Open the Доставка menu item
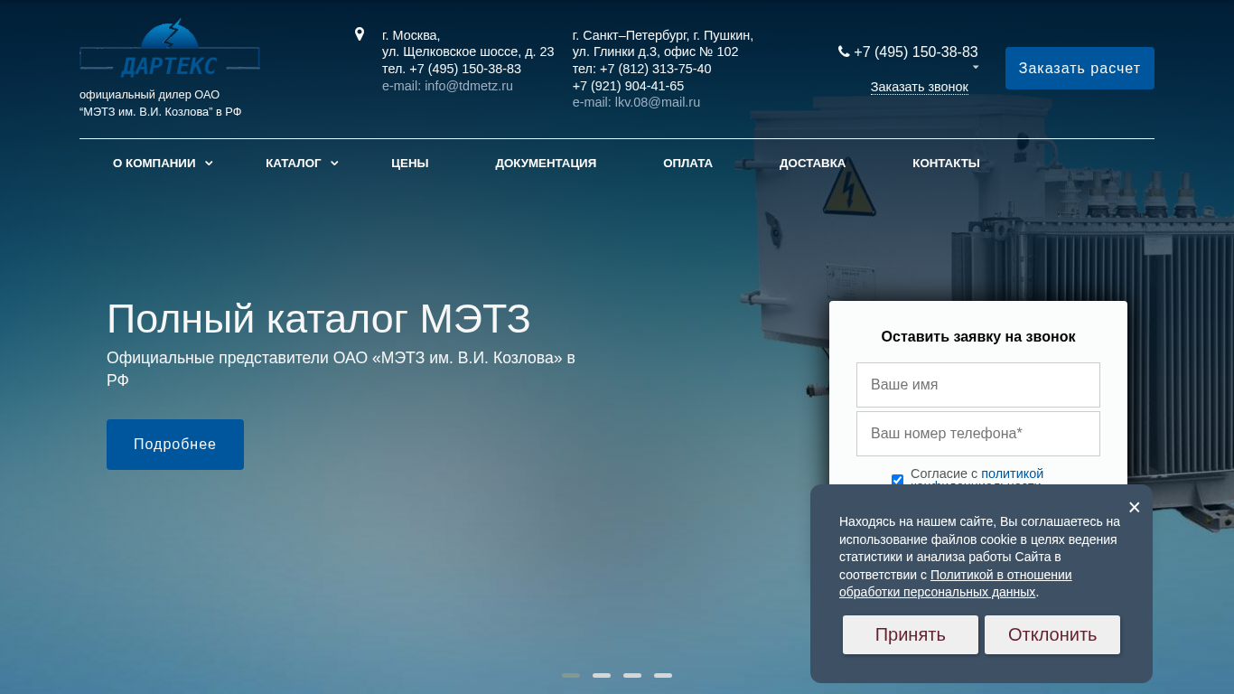This screenshot has height=694, width=1234. click(x=812, y=164)
